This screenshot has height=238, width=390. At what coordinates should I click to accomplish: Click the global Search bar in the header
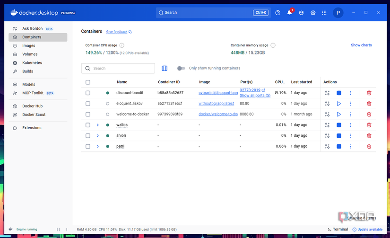[213, 13]
